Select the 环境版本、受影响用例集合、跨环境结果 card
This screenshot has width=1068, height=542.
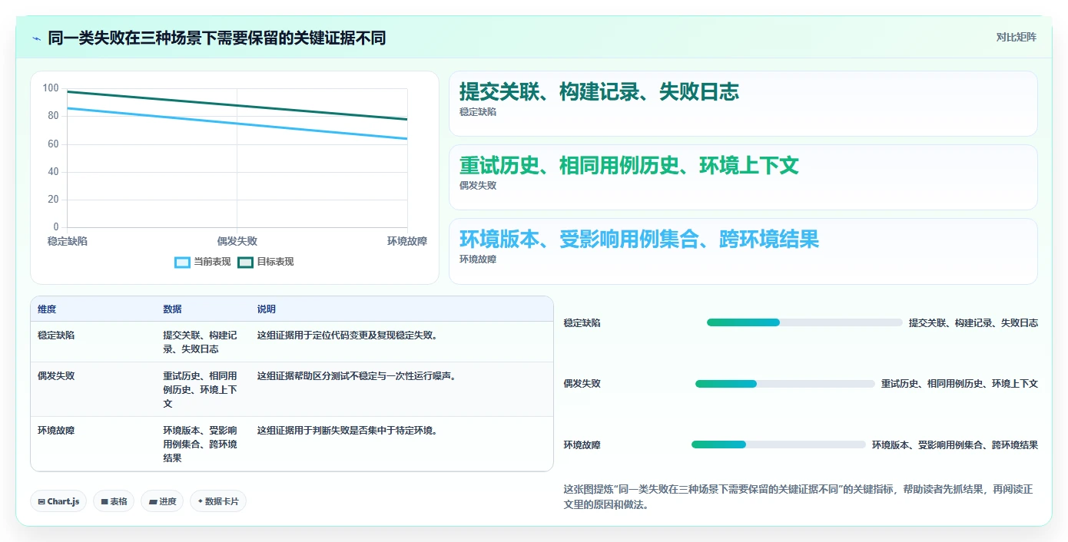coord(743,251)
